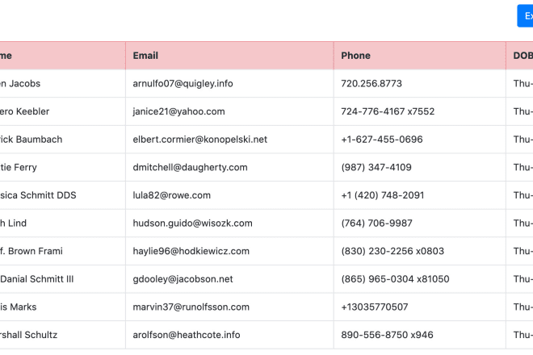Select phone number +1-627-455-0696
The width and height of the screenshot is (533, 355).
point(382,140)
